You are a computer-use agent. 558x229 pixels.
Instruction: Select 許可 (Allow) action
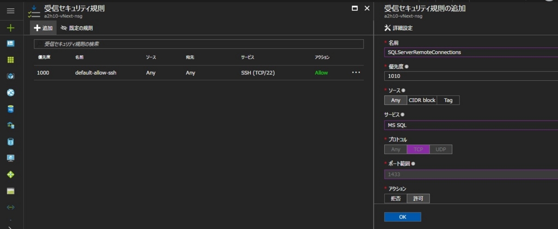pyautogui.click(x=418, y=198)
